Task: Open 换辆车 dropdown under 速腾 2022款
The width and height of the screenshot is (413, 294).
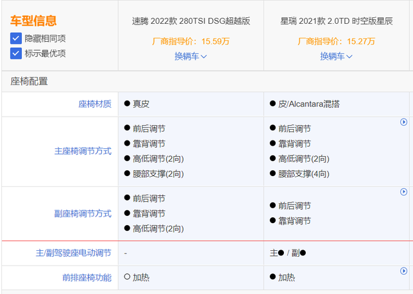Action: coord(191,56)
